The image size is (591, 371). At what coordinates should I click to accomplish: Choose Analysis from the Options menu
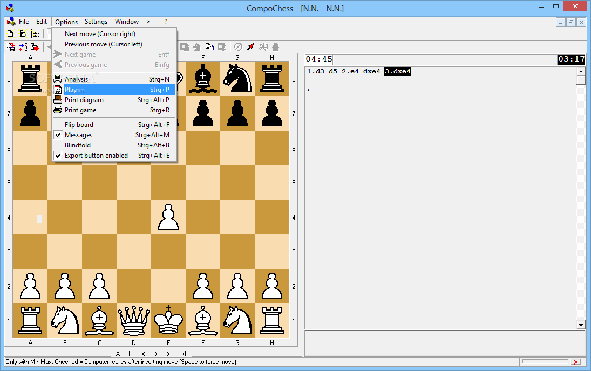[114, 79]
